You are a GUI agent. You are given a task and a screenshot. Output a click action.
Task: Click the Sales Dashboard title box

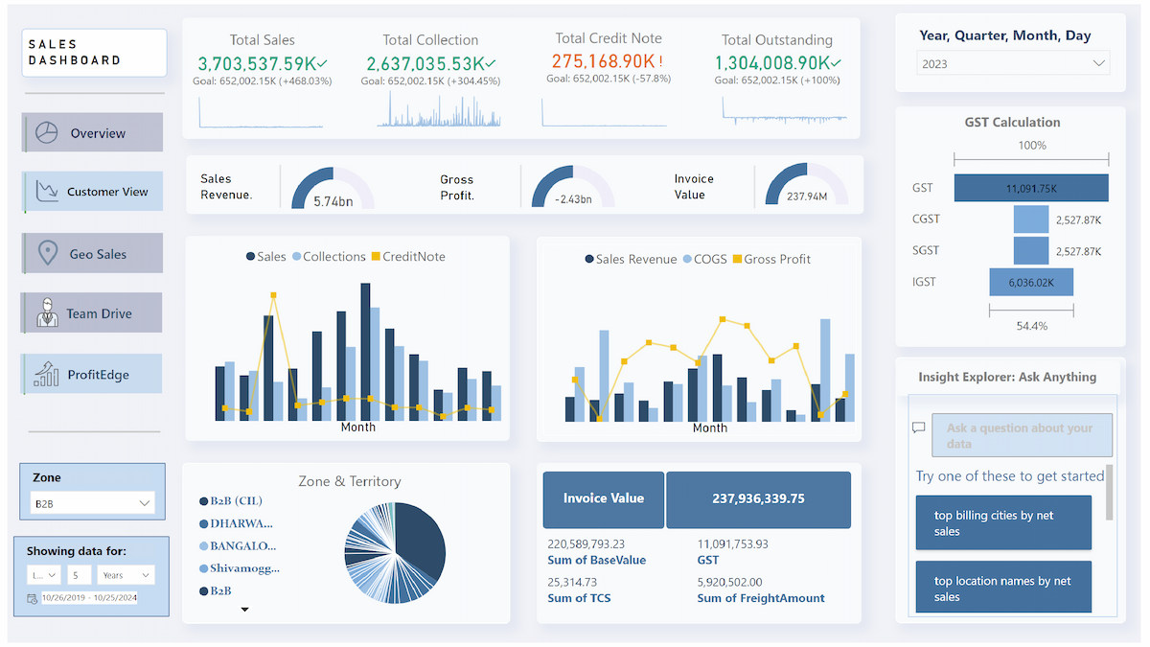(94, 53)
